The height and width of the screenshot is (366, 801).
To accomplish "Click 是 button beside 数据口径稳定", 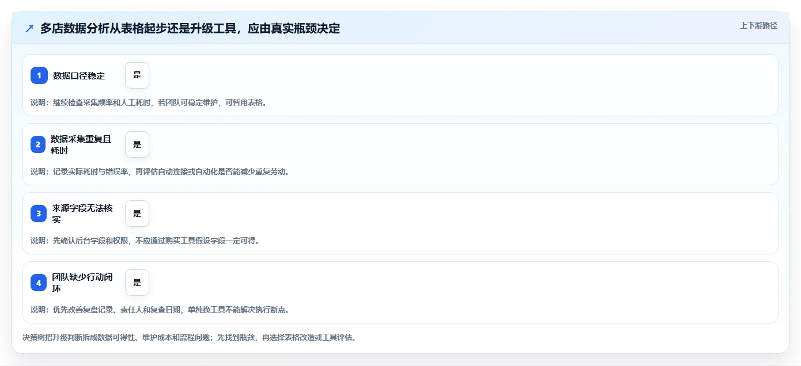I will (137, 75).
